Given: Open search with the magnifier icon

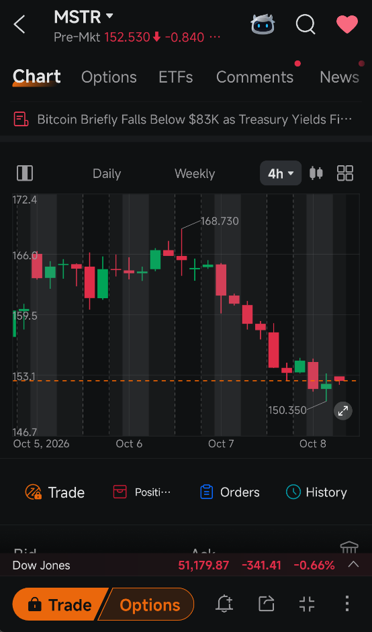Looking at the screenshot, I should pyautogui.click(x=305, y=25).
